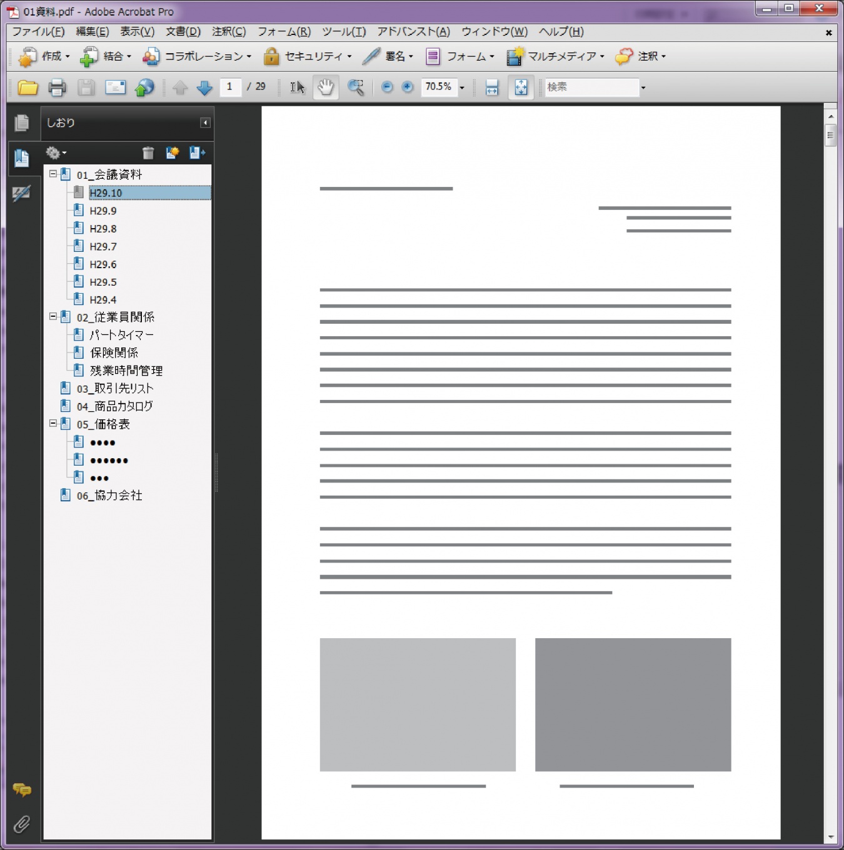Open the Sign (署名) pen button
The height and width of the screenshot is (850, 844).
point(388,56)
